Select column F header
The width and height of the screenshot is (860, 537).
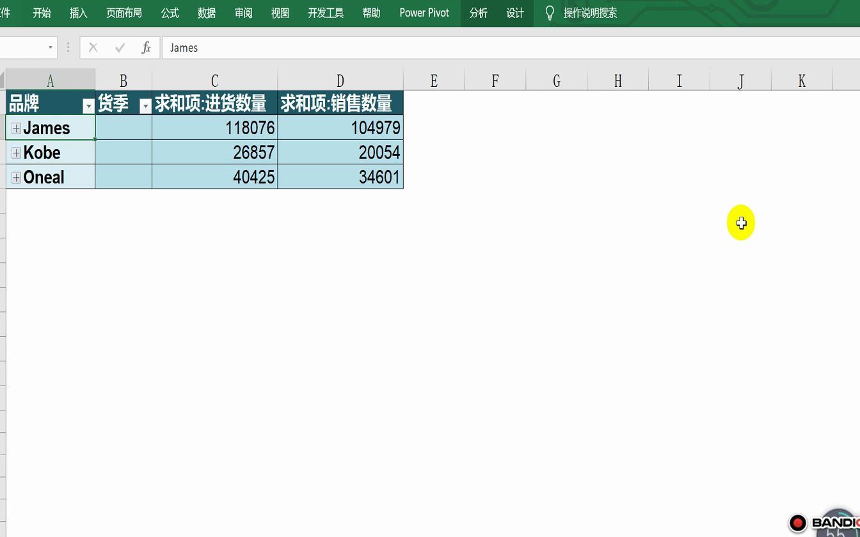coord(495,81)
